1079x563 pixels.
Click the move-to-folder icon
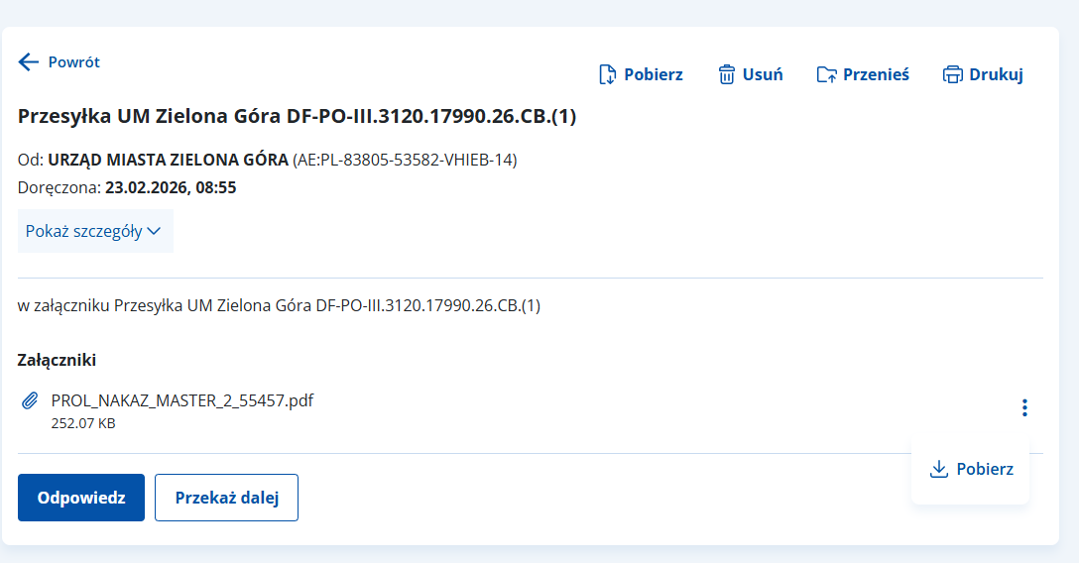coord(826,74)
